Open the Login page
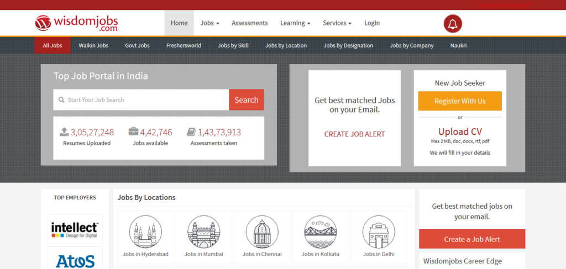The image size is (566, 269). pos(372,23)
